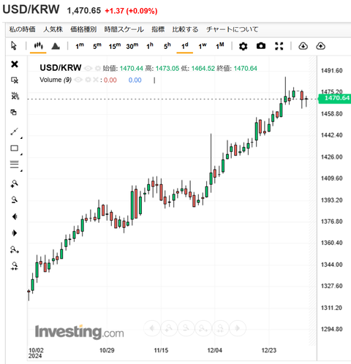Expand horizontal lines tool options arrow
This screenshot has width=351, height=364.
(x=21, y=171)
